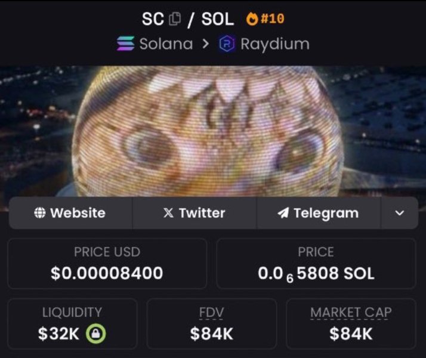
Task: Click the orange flame trending icon
Action: [252, 18]
